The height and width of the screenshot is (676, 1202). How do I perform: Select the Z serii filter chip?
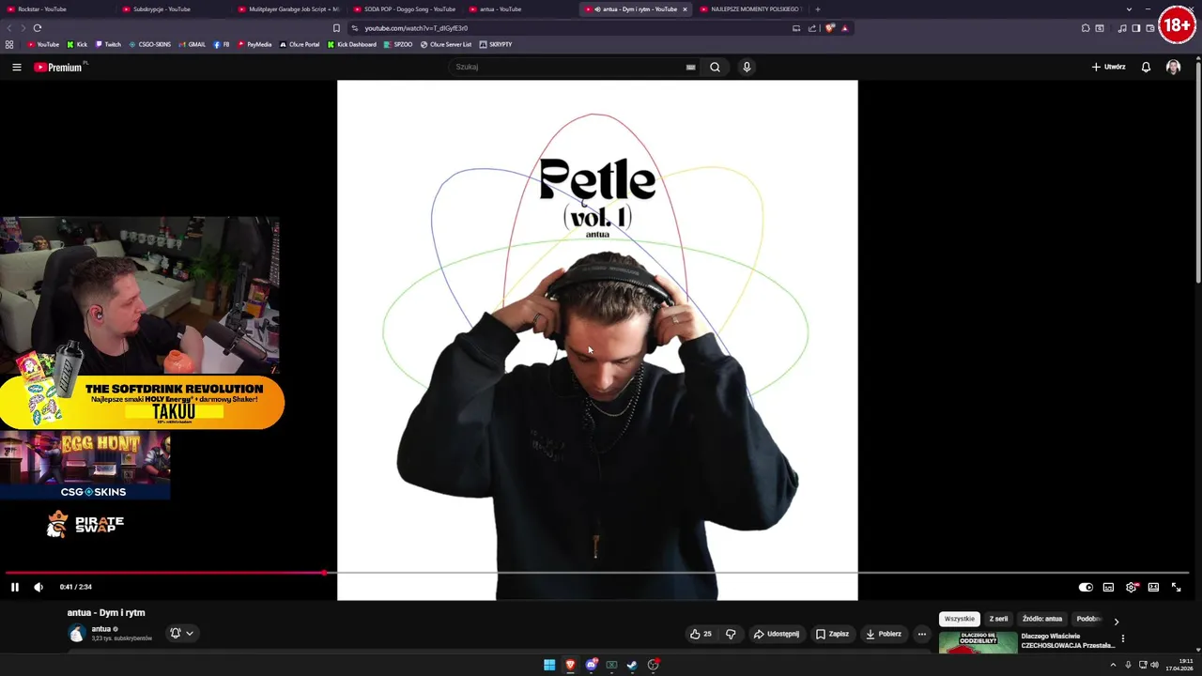(x=998, y=619)
